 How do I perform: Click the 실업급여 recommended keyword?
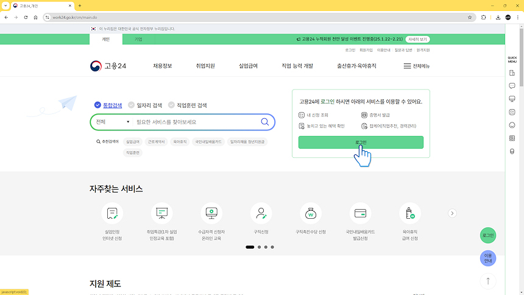tap(133, 142)
